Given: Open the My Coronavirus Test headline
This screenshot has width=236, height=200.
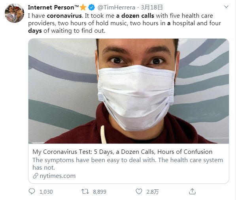Looking at the screenshot, I should click(123, 152).
